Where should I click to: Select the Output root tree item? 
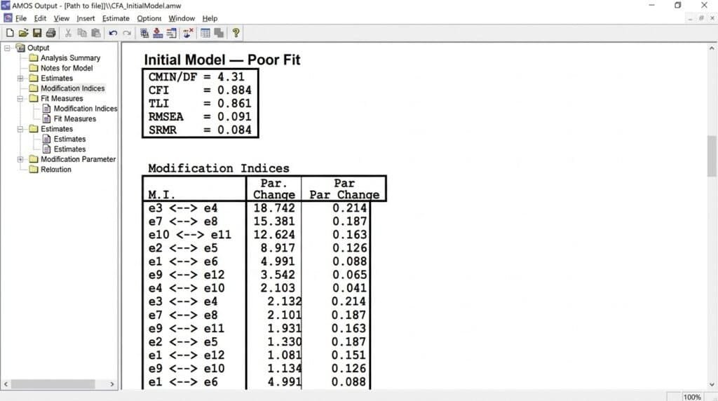coord(38,48)
